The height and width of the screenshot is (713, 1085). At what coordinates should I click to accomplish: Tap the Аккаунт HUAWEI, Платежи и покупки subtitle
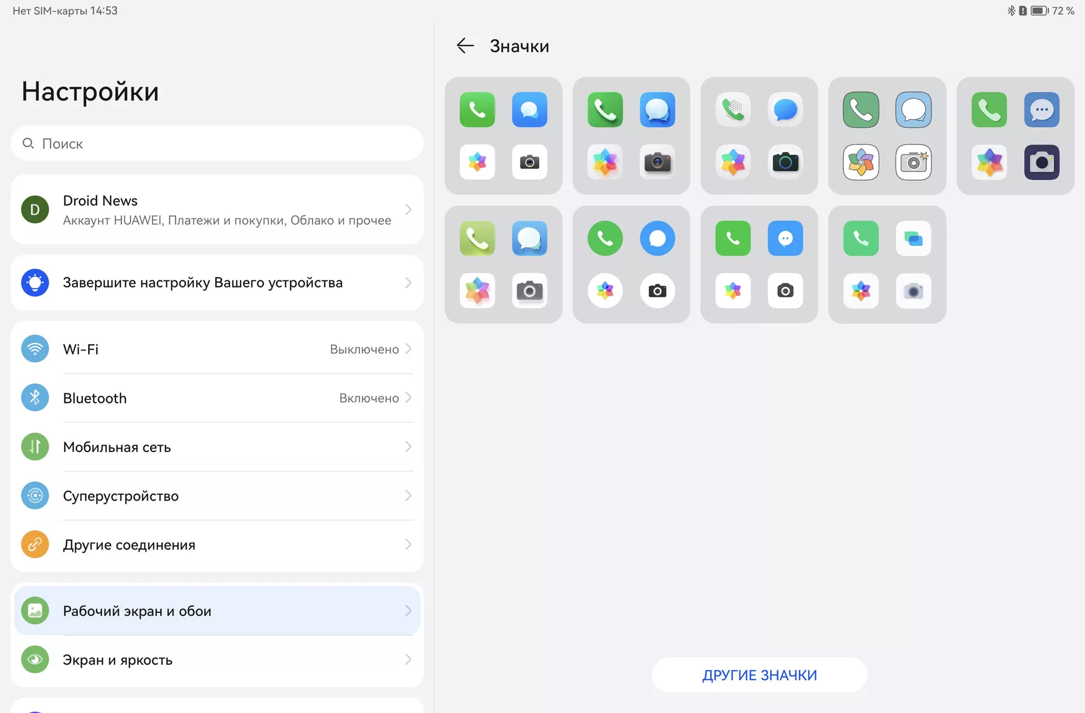pos(227,220)
